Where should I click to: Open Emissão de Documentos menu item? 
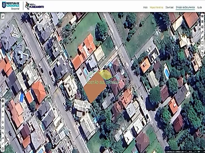pyautogui.click(x=185, y=7)
